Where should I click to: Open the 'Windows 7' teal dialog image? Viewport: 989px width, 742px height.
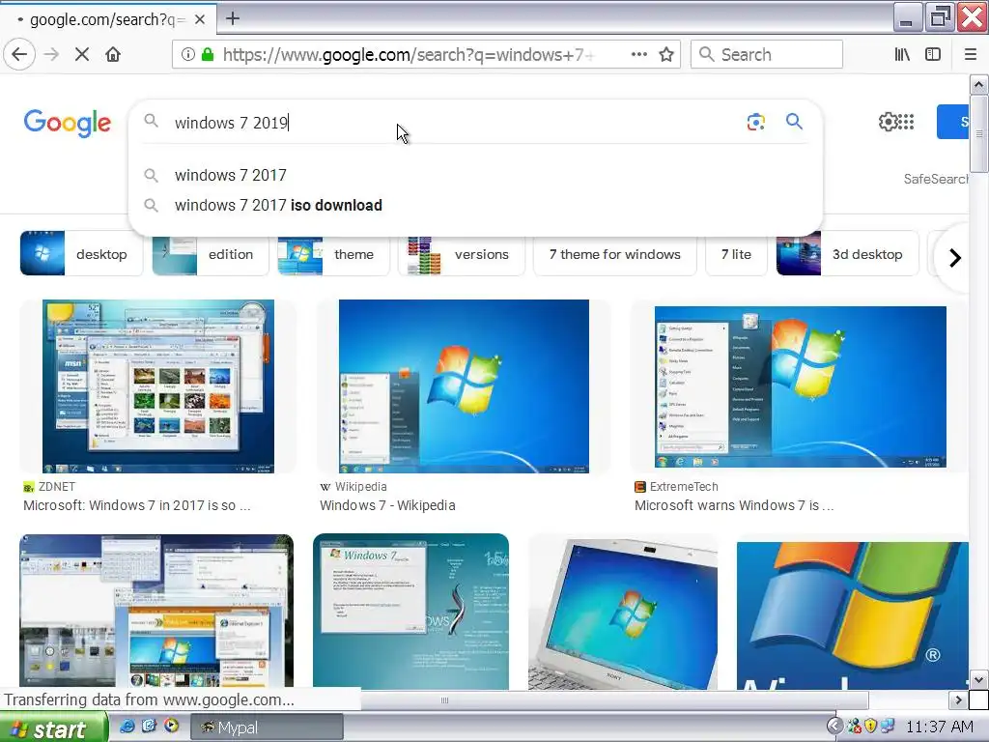click(410, 611)
